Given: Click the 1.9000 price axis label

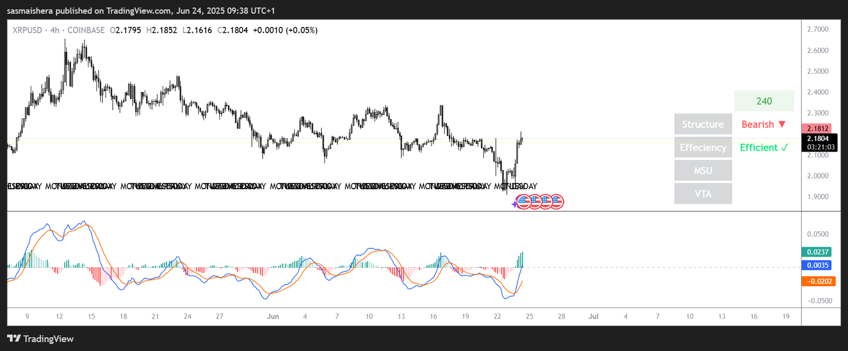Looking at the screenshot, I should coord(818,197).
